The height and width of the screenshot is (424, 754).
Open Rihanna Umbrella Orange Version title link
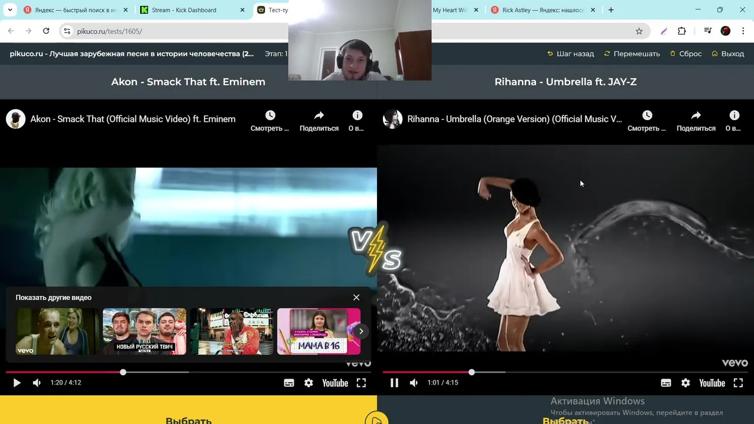pyautogui.click(x=515, y=119)
